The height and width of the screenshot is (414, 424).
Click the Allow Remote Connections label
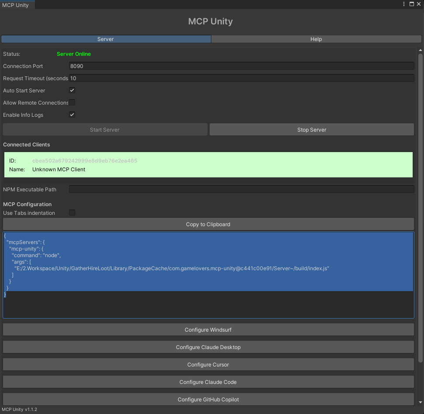[35, 102]
